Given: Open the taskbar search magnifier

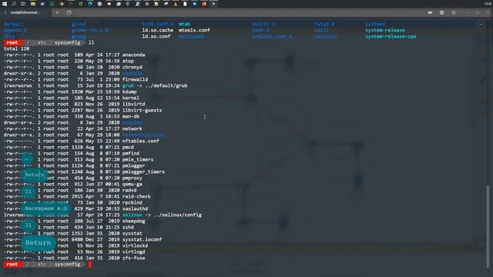Looking at the screenshot, I should 14,4.
